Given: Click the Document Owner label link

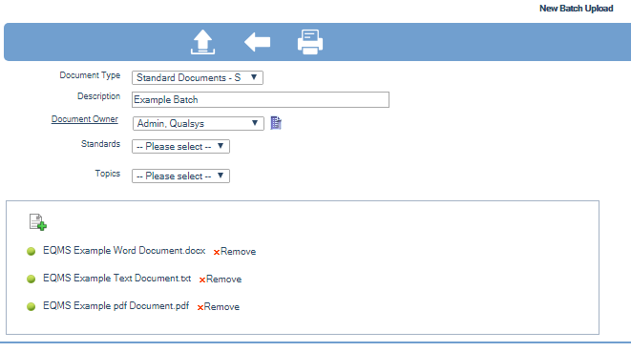Looking at the screenshot, I should coord(85,119).
